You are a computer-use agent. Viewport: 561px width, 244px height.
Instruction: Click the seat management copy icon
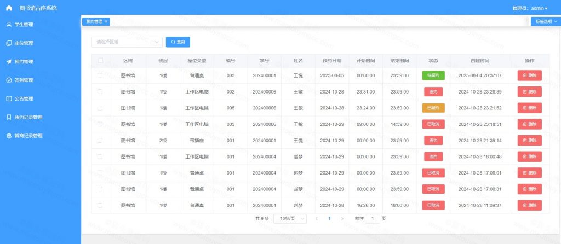9,43
